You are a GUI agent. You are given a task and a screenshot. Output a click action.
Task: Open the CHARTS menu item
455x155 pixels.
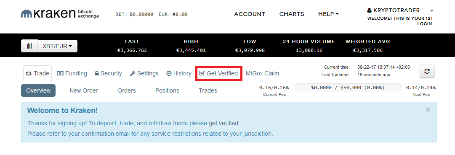click(292, 14)
